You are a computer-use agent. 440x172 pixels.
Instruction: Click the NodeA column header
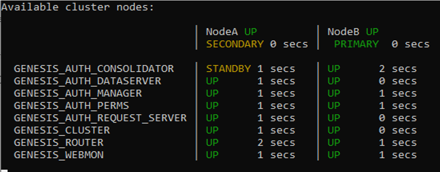222,32
